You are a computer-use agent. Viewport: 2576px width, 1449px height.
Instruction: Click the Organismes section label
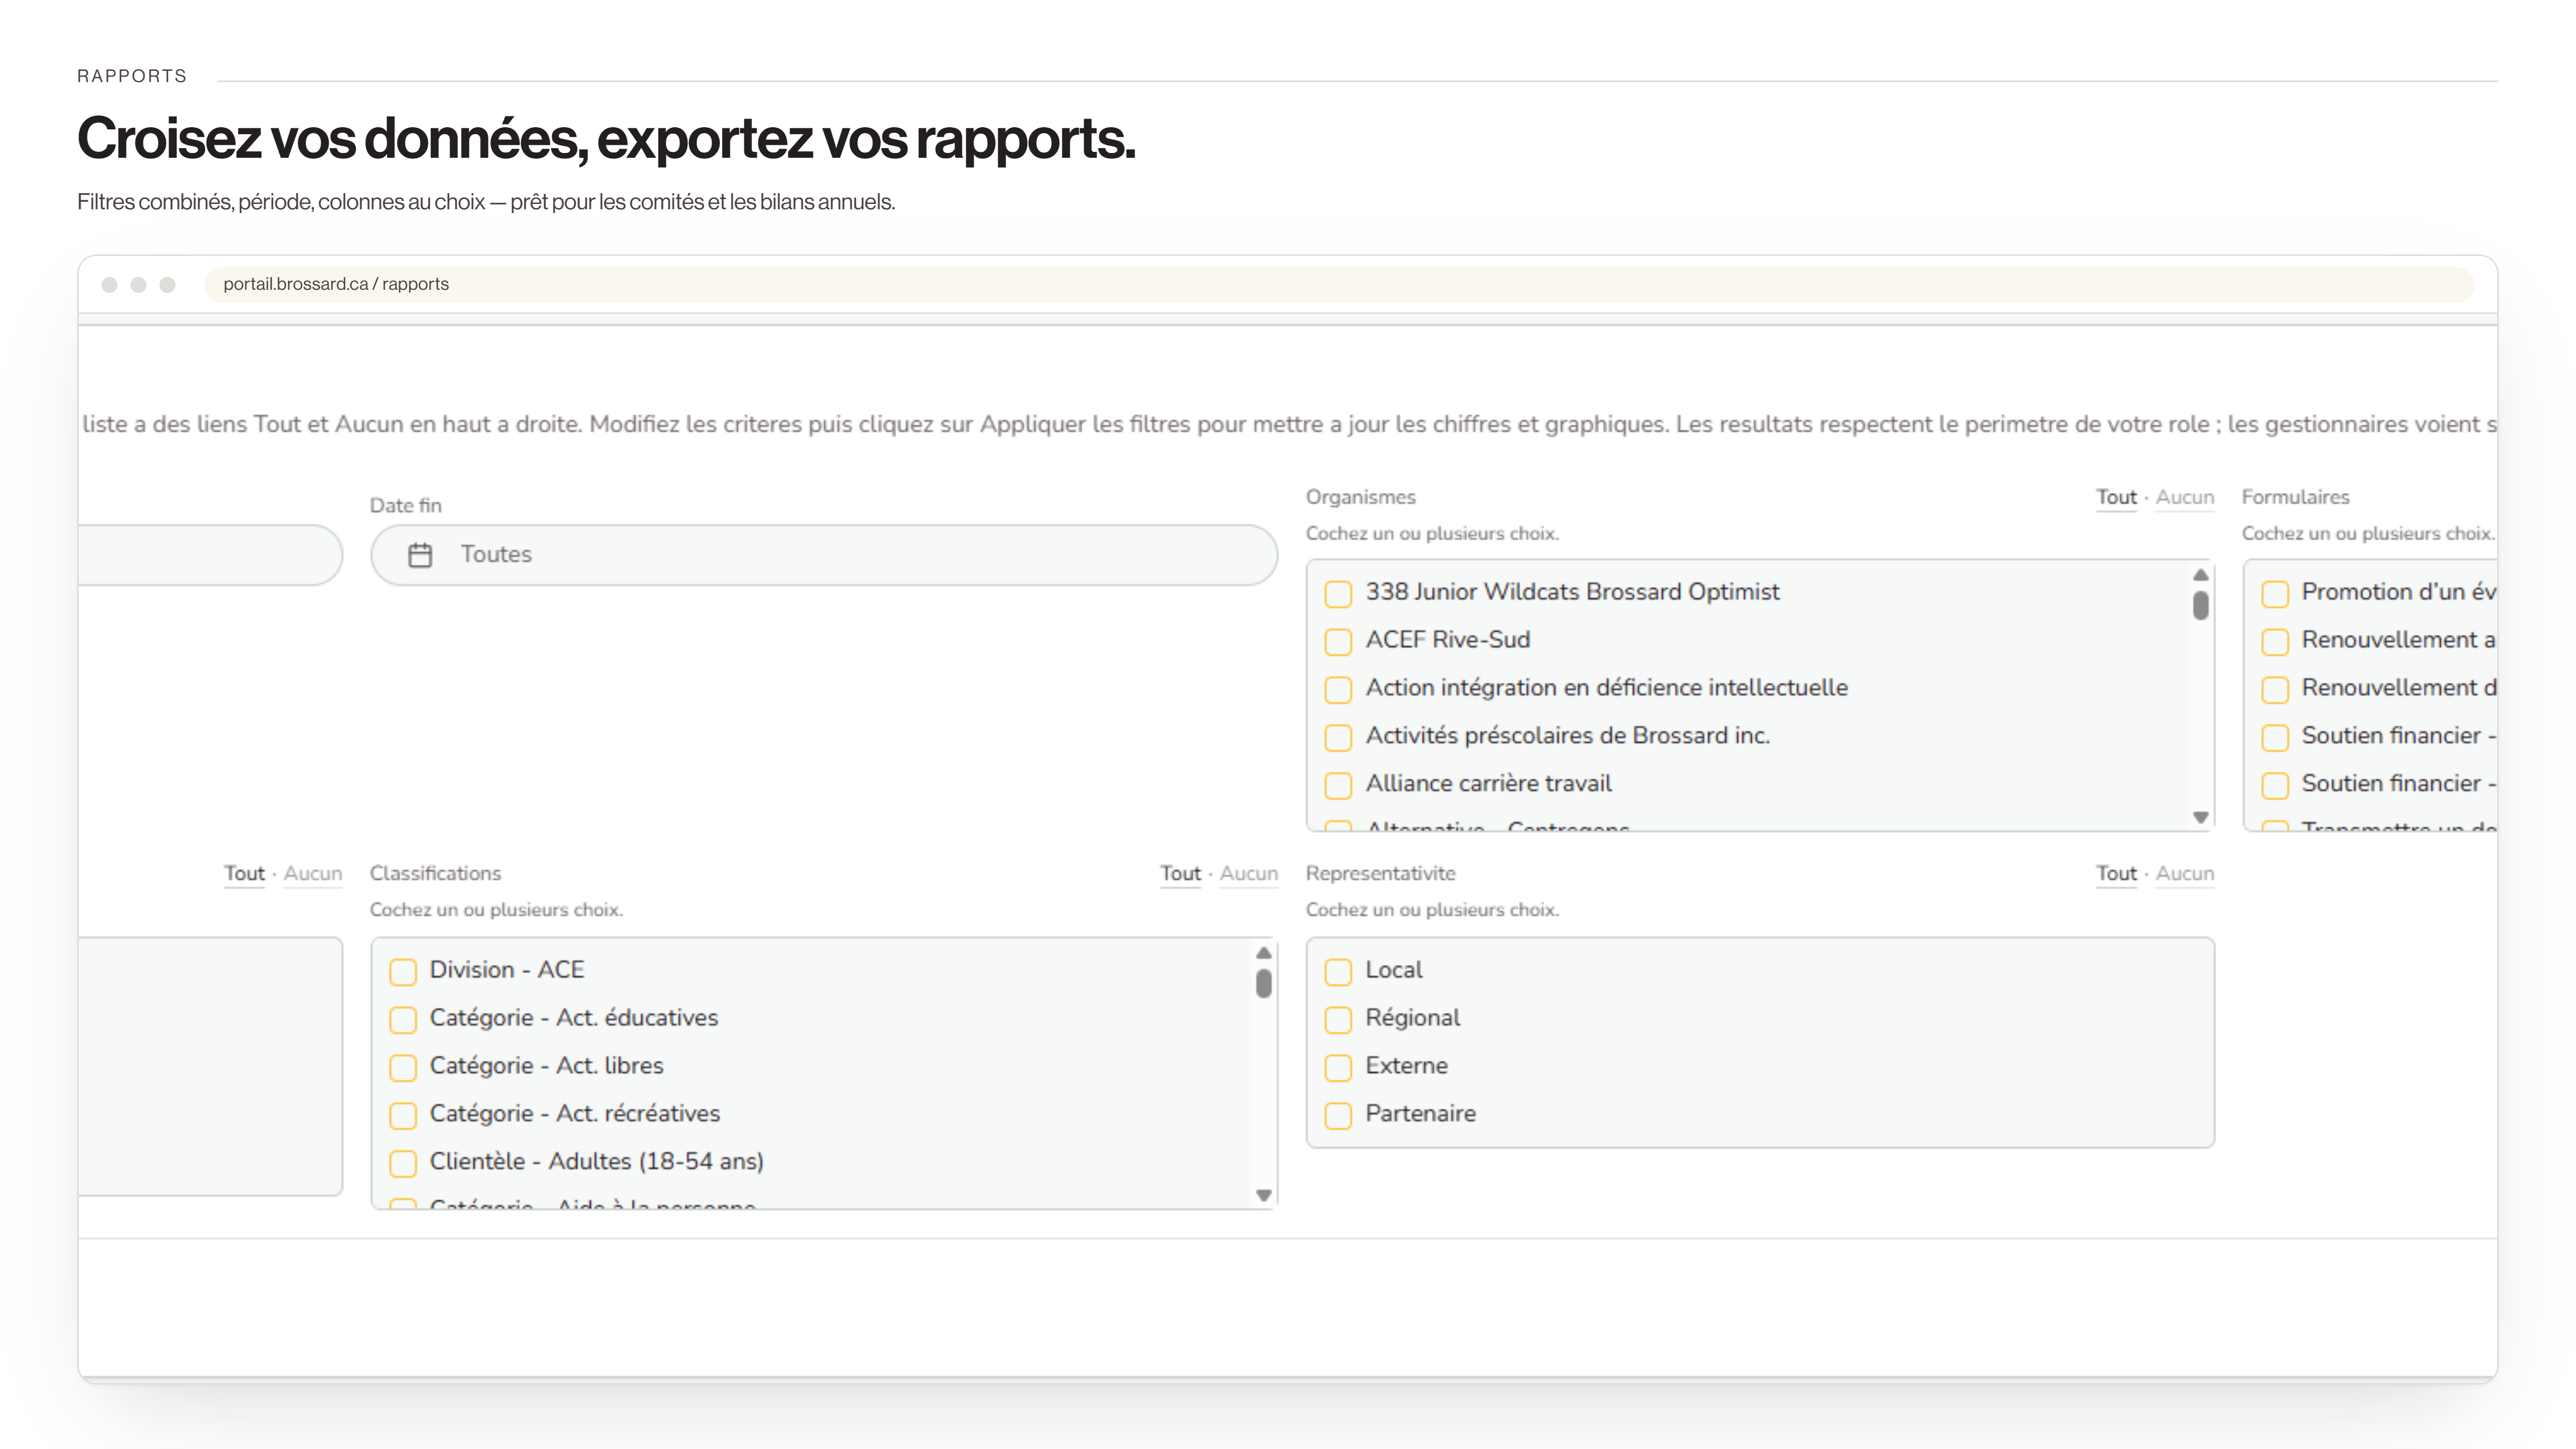1360,497
